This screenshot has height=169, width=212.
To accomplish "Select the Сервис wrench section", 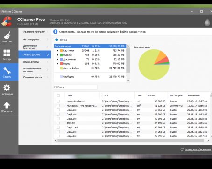I will pos(7,72).
